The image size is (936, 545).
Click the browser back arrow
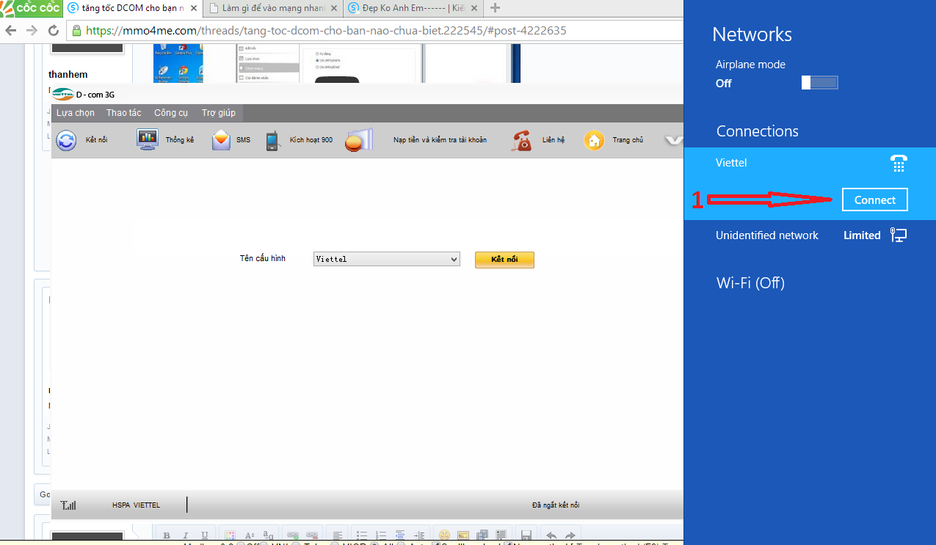point(11,31)
